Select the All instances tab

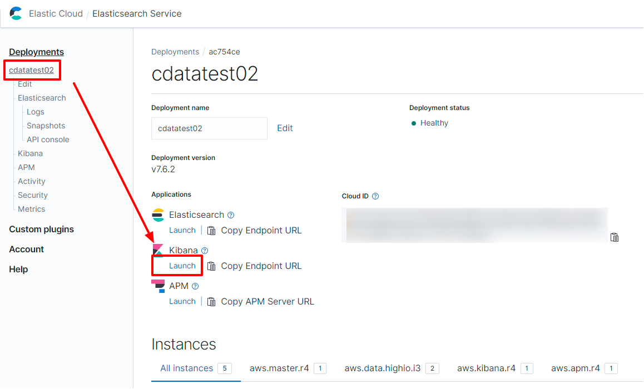pyautogui.click(x=196, y=368)
